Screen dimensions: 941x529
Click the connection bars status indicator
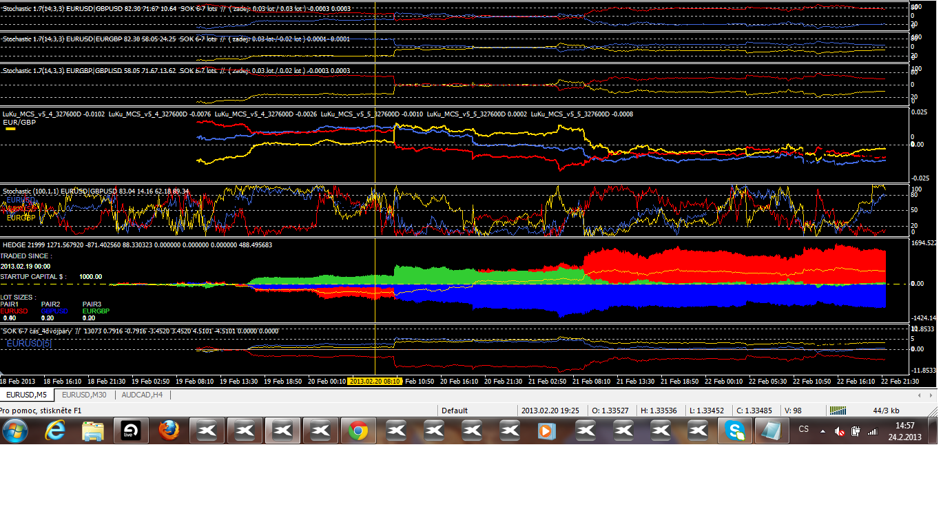[838, 410]
